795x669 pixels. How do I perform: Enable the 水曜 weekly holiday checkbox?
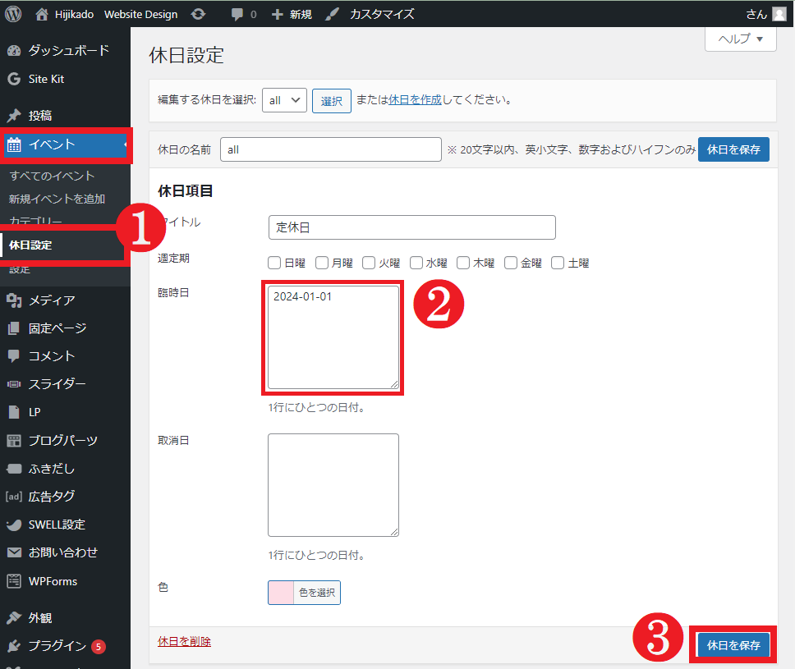point(416,263)
